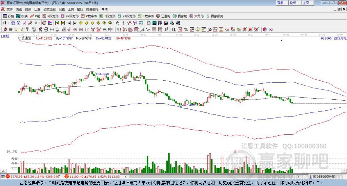Open the 9P四方形 tool

click(70, 16)
